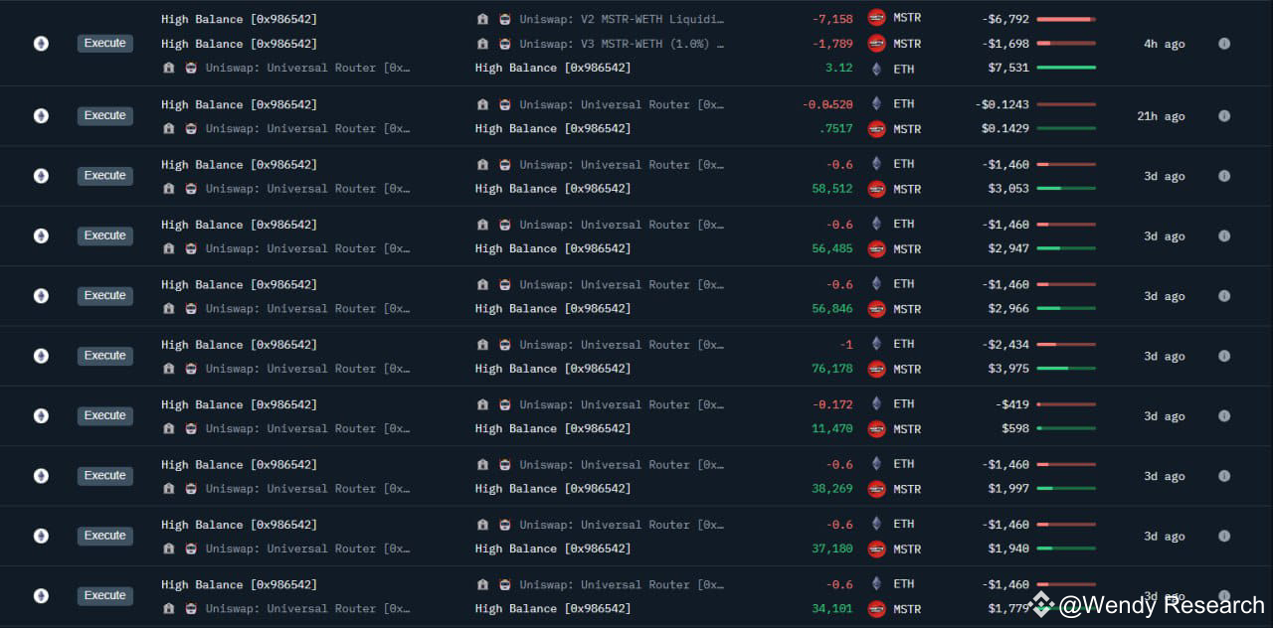Open the info icon on the bottom-most row

1224,595
